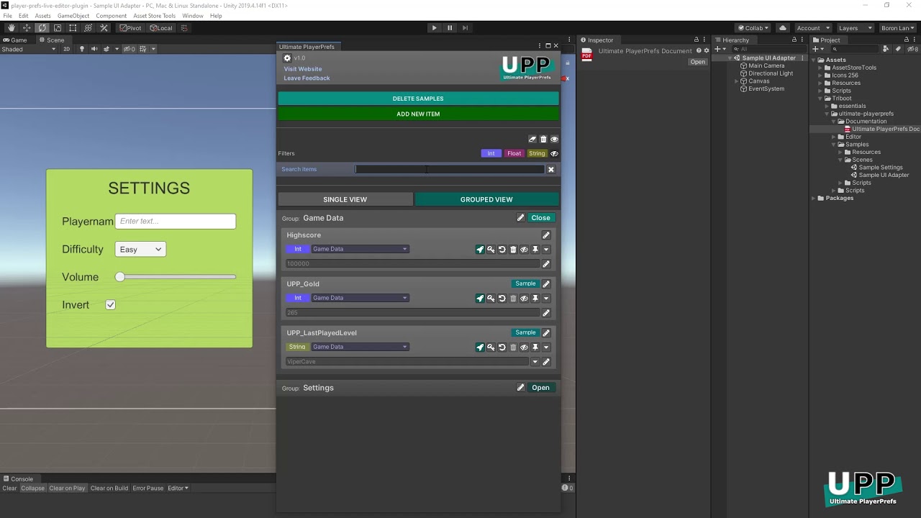Screen dimensions: 921x518
Task: Adjust the Volume slider handle
Action: point(120,277)
